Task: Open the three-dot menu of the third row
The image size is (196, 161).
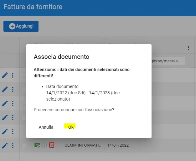Action: point(13,103)
